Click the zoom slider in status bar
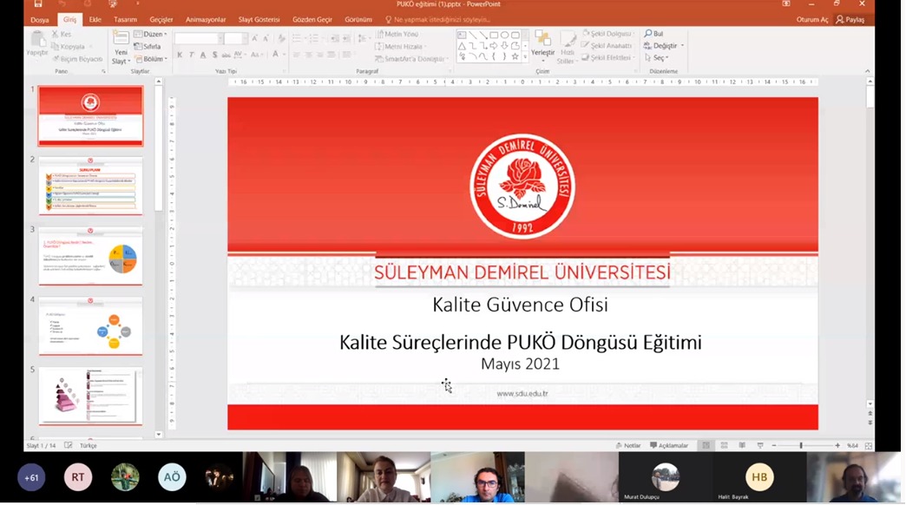The height and width of the screenshot is (505, 906). point(801,446)
